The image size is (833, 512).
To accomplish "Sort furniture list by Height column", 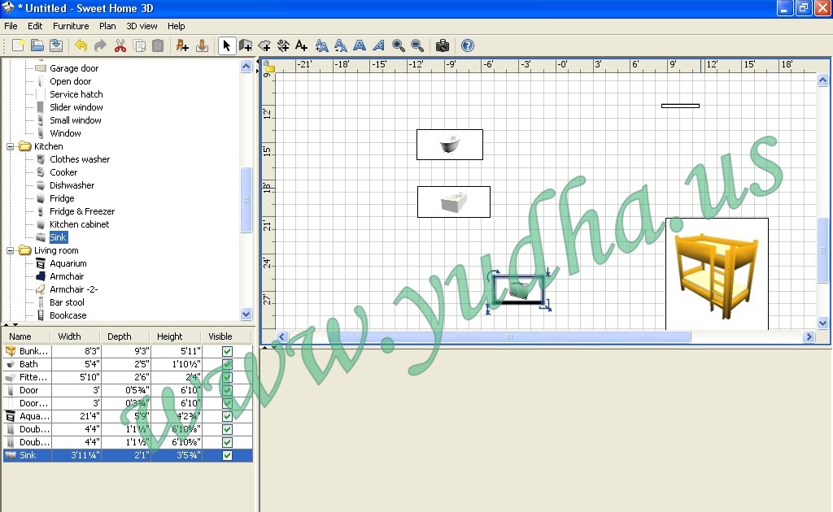I will [175, 336].
